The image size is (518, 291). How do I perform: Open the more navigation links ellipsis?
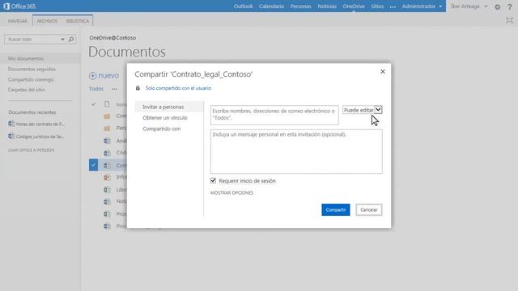tap(393, 6)
